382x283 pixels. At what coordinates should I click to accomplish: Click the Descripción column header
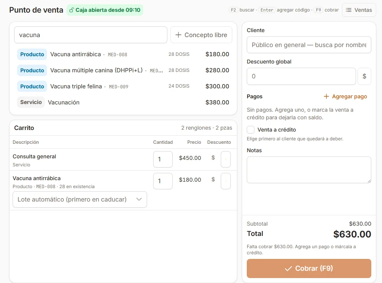tap(26, 142)
